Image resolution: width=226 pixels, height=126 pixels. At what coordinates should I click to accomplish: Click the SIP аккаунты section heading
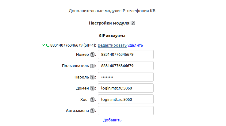pyautogui.click(x=112, y=36)
